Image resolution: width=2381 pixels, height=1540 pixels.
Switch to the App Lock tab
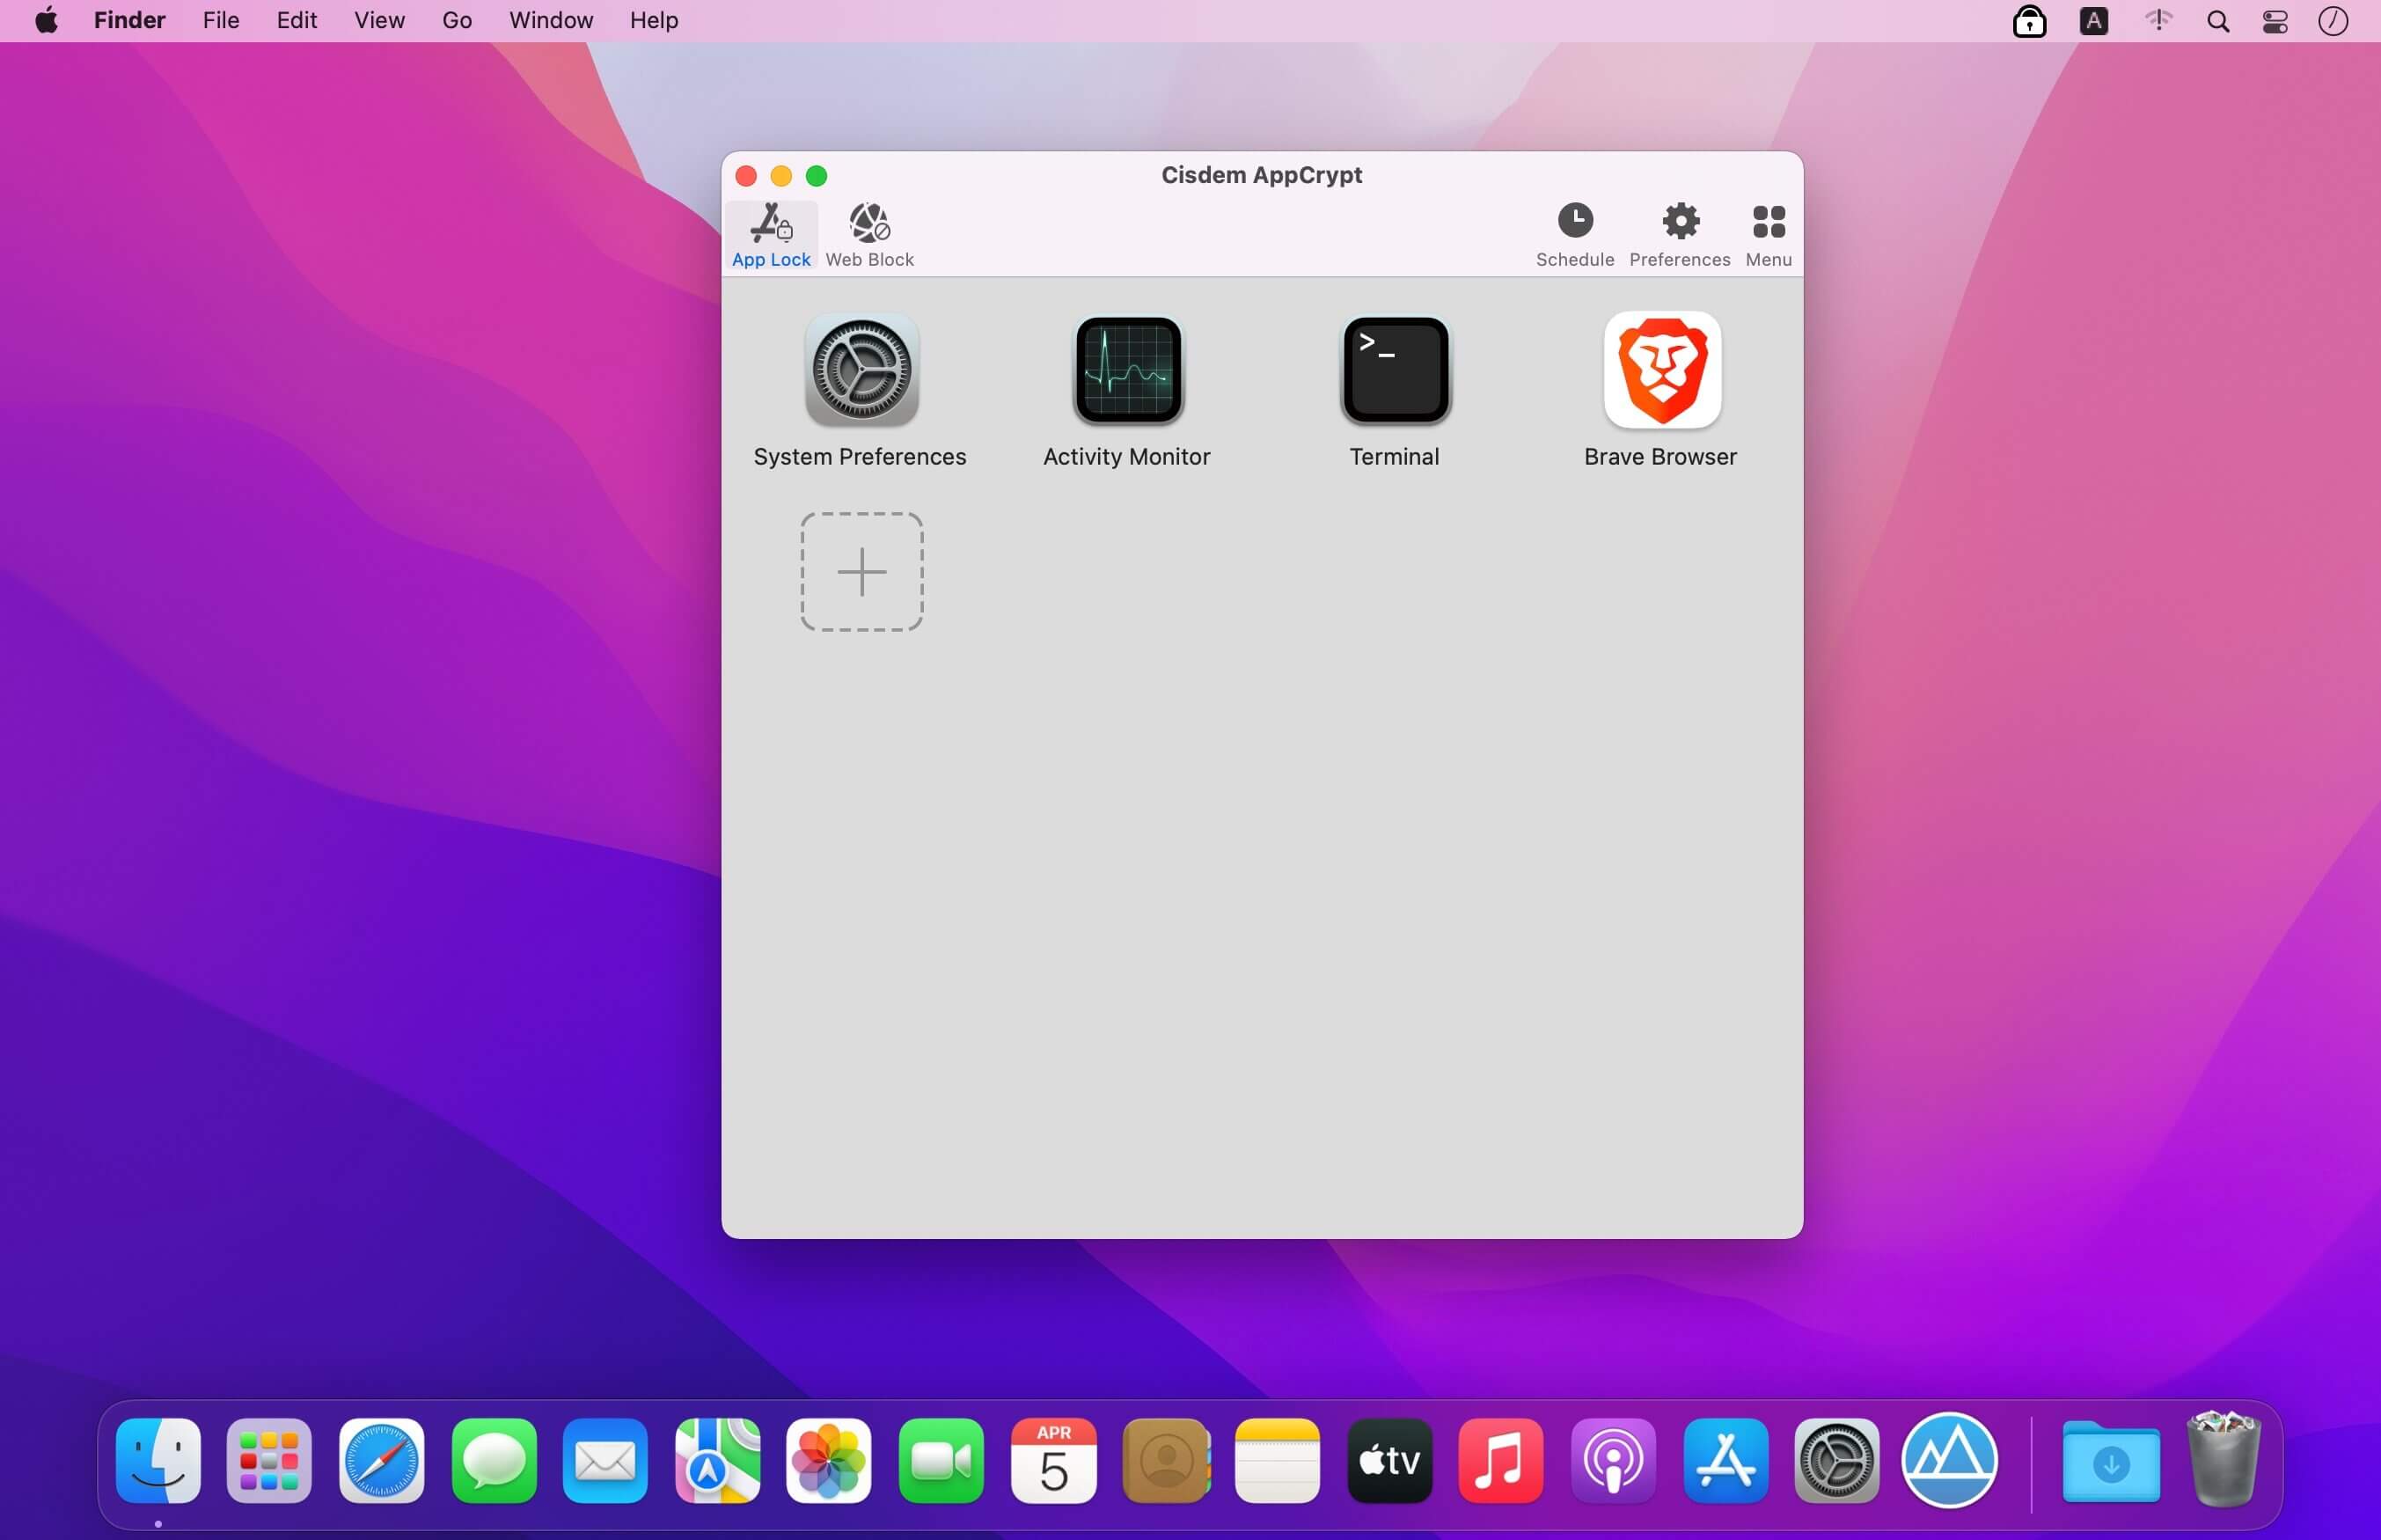(x=771, y=236)
